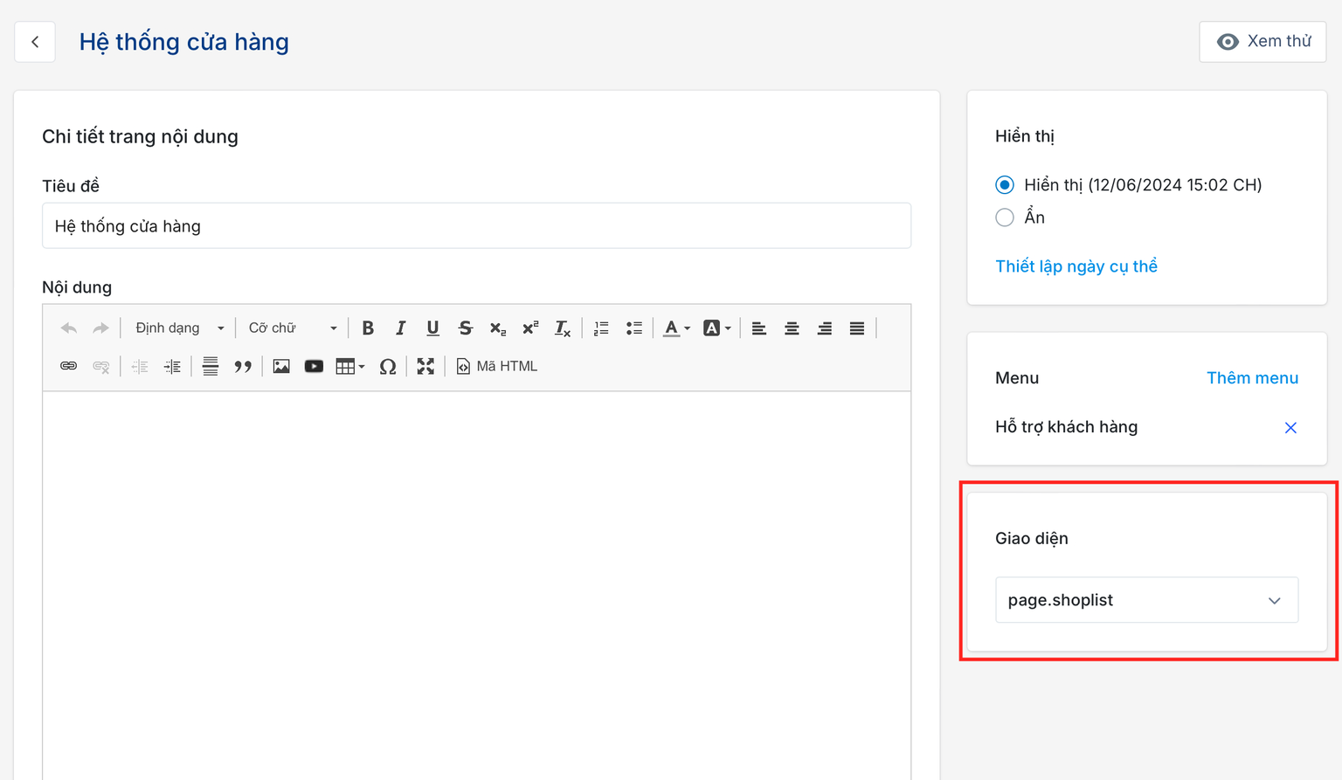Click the strikethrough icon
This screenshot has height=780, width=1342.
[465, 328]
